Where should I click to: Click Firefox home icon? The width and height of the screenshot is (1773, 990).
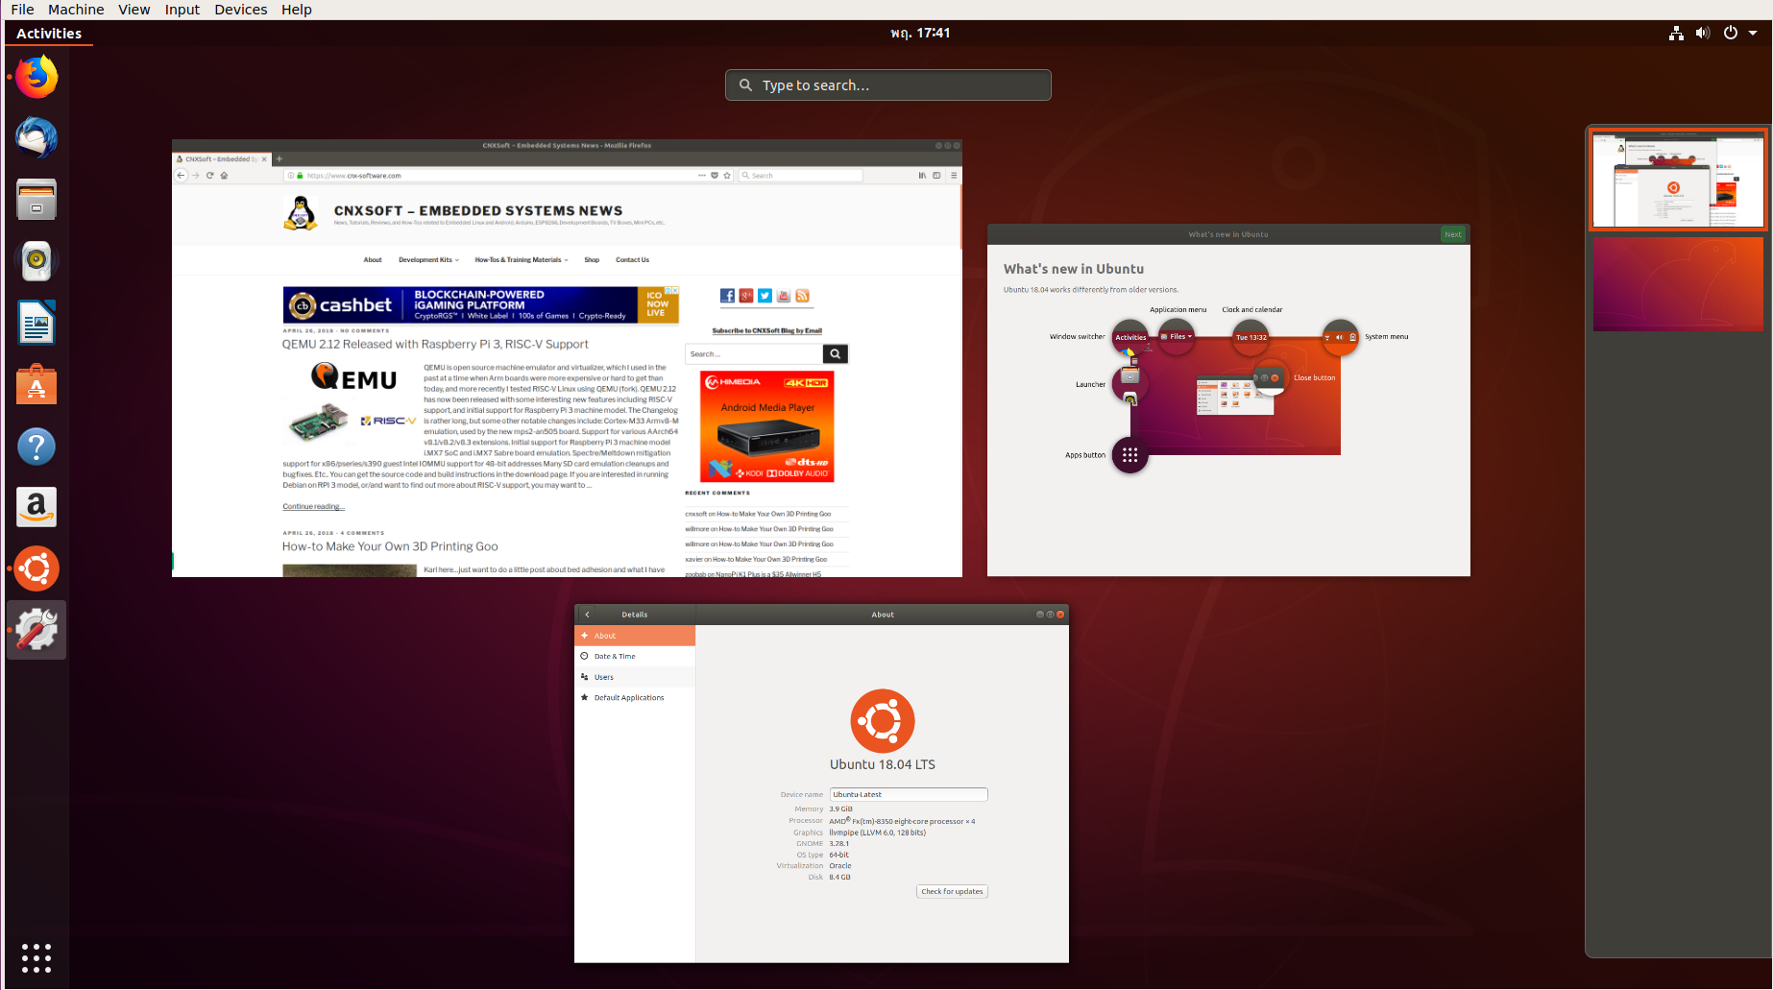click(x=224, y=176)
